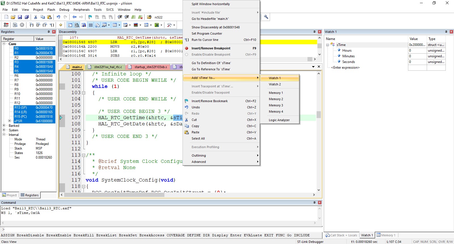
Task: Click the Disassembly horizontal scrollbar thumb
Action: (x=310, y=59)
